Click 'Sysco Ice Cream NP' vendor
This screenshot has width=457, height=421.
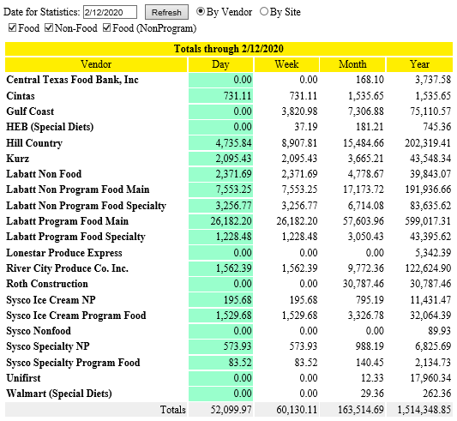click(51, 300)
